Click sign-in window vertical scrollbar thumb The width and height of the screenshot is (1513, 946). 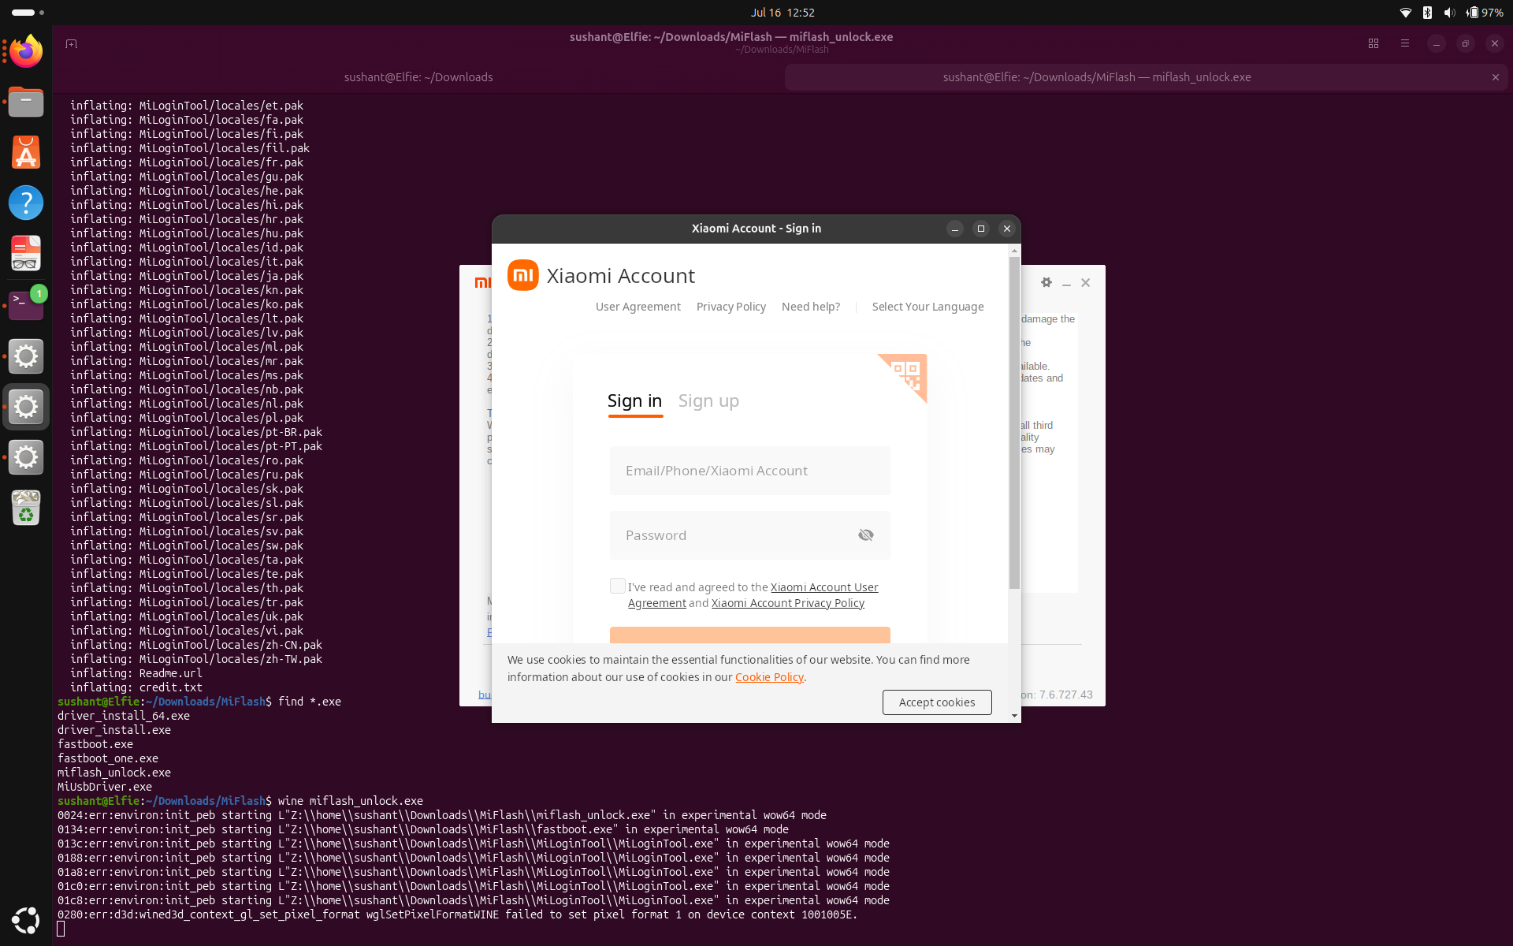click(x=1014, y=423)
